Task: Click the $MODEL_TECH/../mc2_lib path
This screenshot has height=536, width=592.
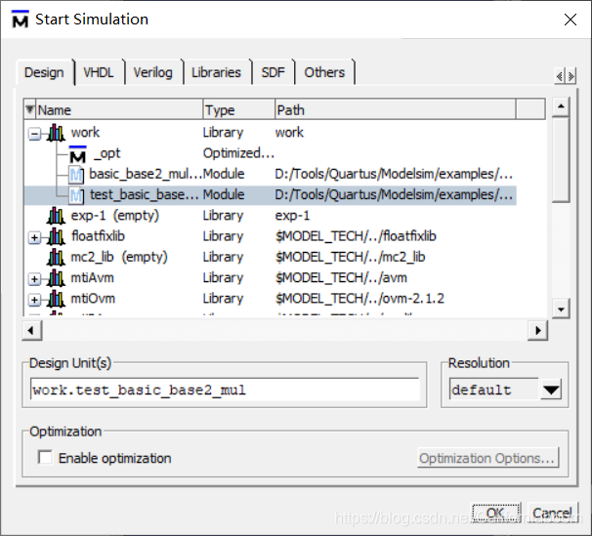Action: [x=350, y=257]
